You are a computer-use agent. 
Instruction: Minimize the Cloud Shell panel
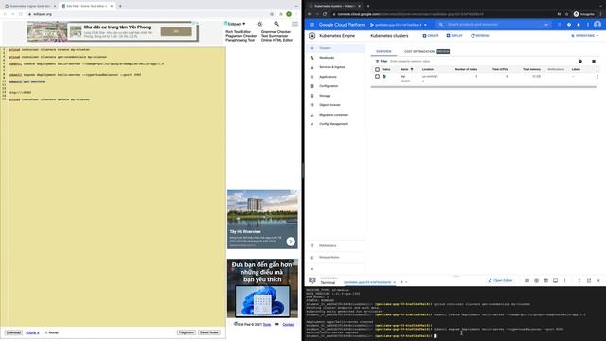tap(579, 281)
